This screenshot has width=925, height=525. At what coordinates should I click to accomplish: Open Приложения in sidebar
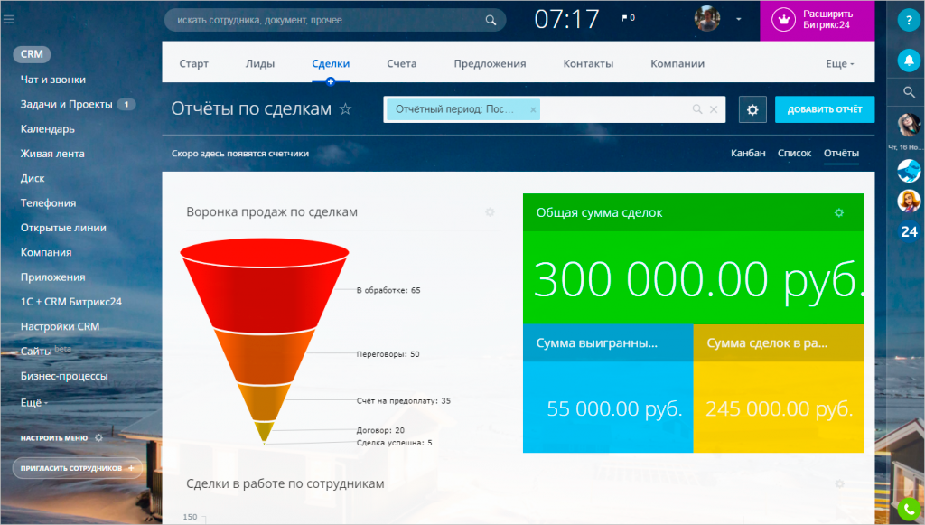click(53, 277)
